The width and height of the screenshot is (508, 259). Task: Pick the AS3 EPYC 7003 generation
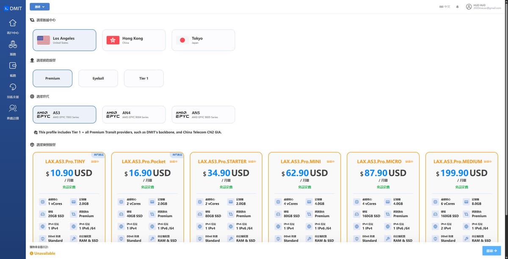point(64,114)
